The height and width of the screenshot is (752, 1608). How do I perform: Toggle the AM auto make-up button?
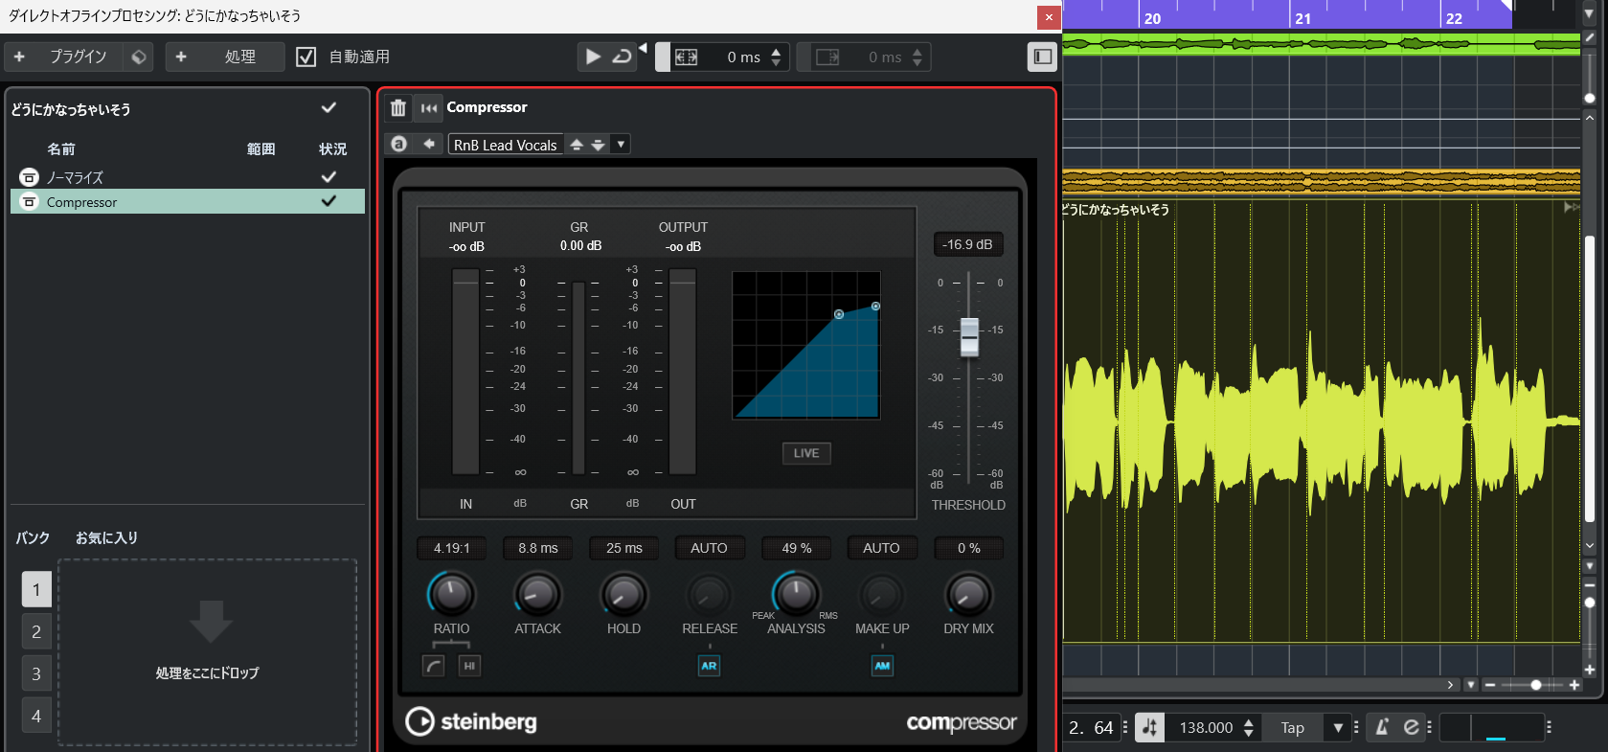point(882,666)
